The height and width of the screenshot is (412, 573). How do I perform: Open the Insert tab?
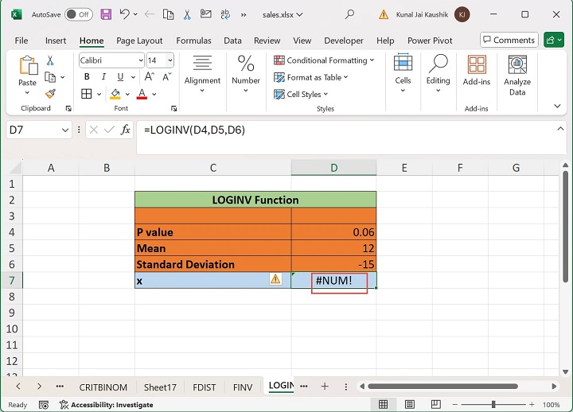[x=56, y=41]
